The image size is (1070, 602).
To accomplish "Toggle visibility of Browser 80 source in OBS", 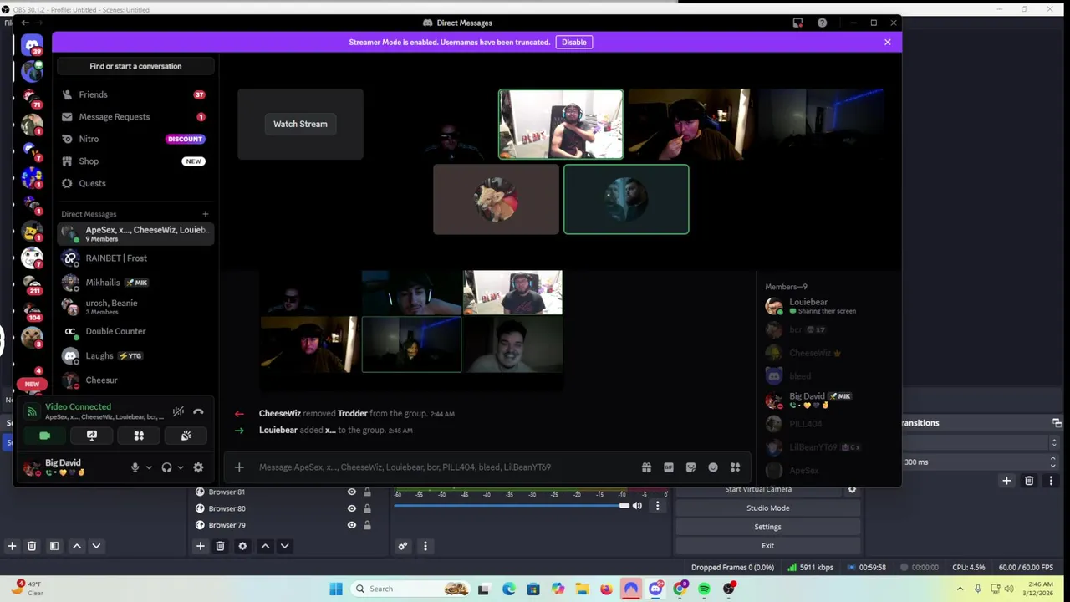I will click(x=351, y=508).
